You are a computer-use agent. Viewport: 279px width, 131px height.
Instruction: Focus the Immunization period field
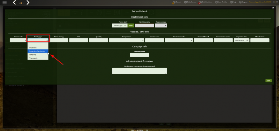223,40
